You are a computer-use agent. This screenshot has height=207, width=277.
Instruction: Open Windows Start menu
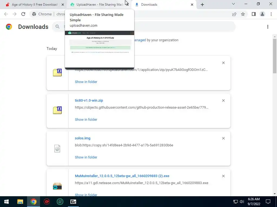coord(6,202)
